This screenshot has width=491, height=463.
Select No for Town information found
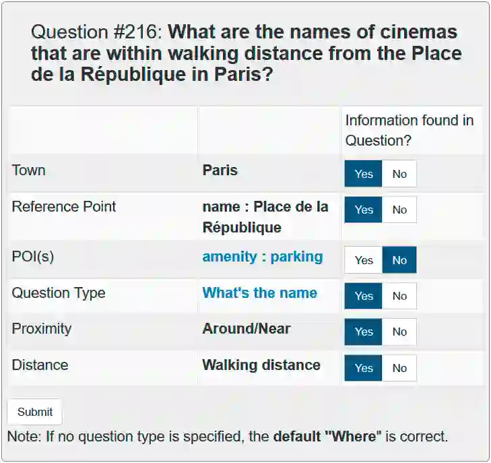click(399, 174)
